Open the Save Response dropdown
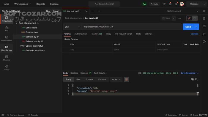208x117 pixels. 190,73
